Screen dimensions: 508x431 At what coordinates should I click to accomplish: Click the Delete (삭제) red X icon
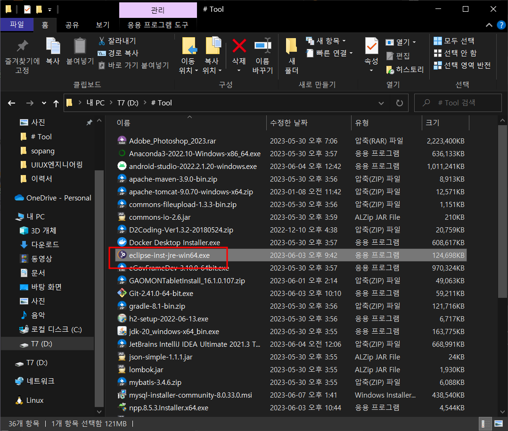click(239, 46)
